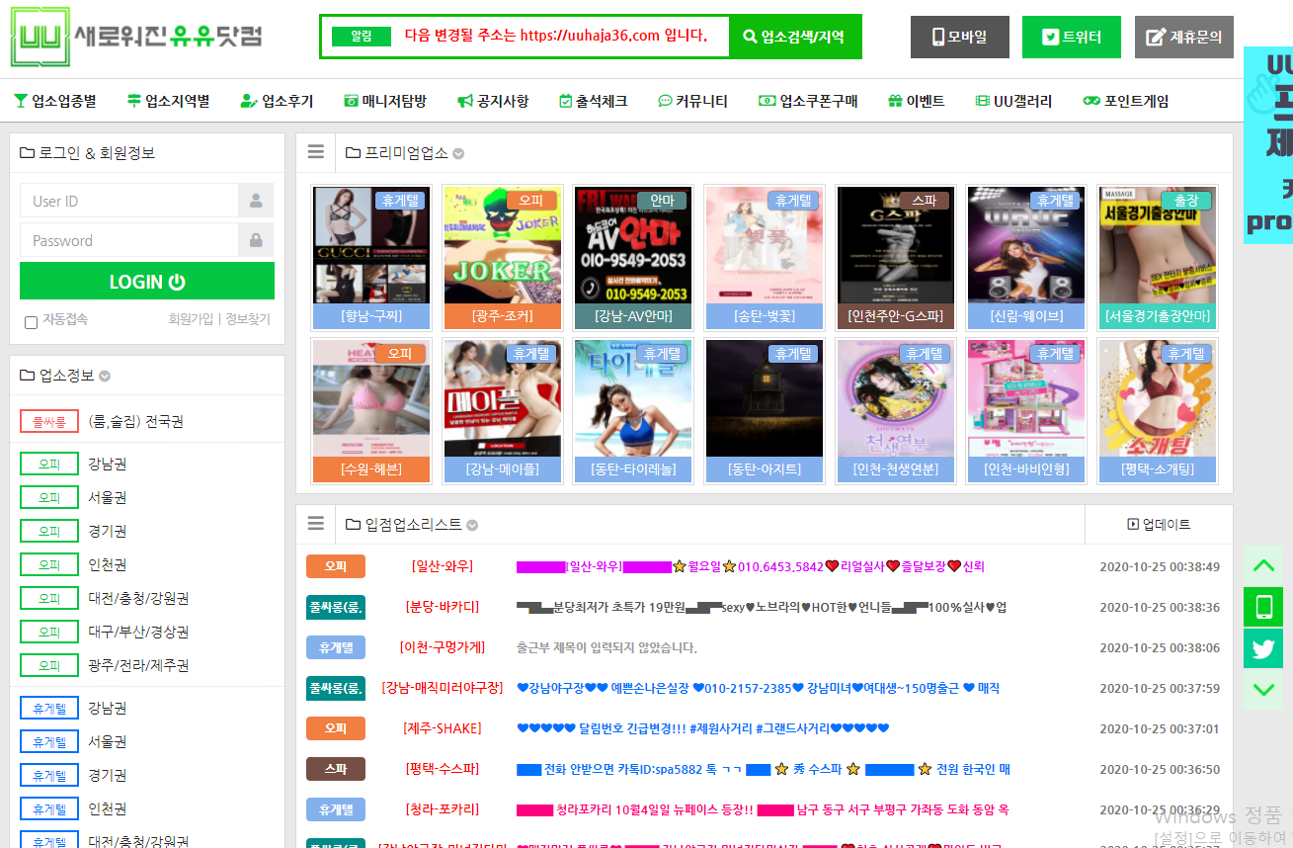
Task: Select the 포인트게임 menu item
Action: [1126, 101]
